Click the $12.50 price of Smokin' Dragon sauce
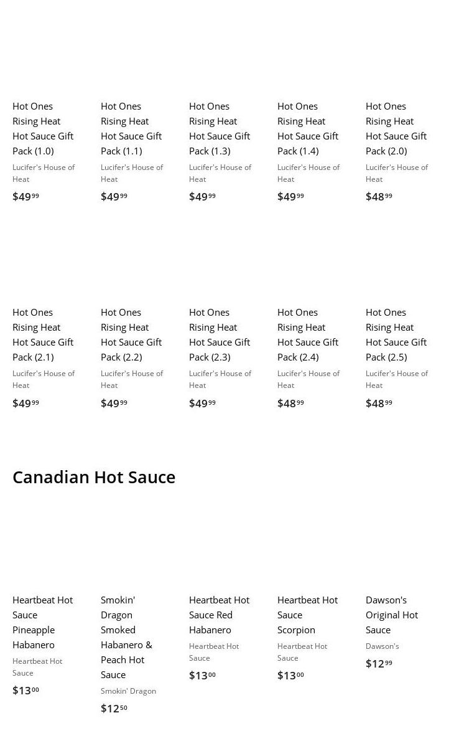Image resolution: width=454 pixels, height=746 pixels. 114,709
